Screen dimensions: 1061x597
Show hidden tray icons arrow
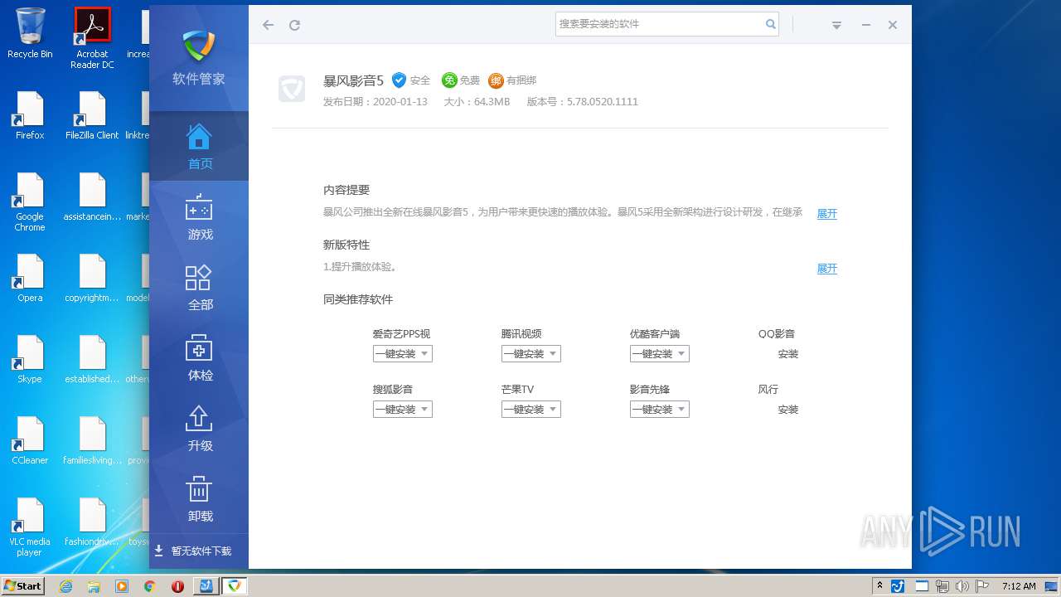pos(879,585)
